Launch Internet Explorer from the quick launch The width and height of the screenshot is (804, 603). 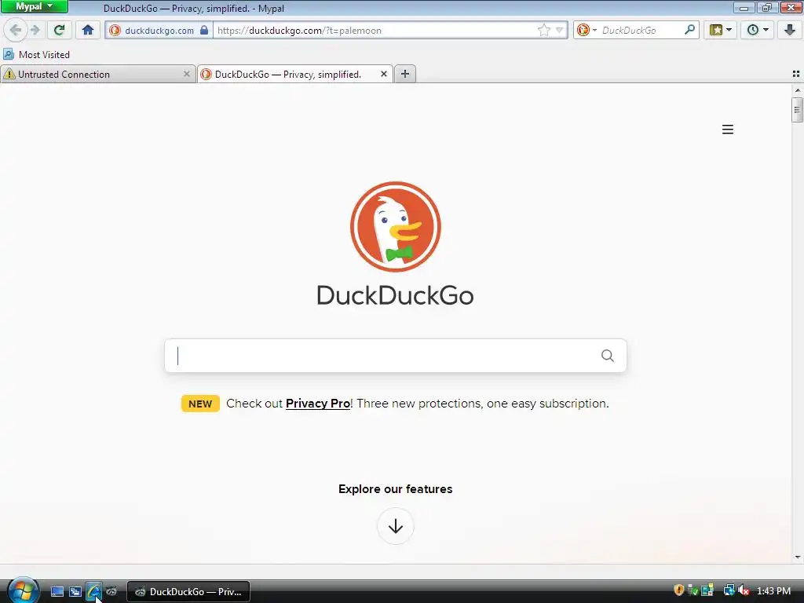click(93, 592)
